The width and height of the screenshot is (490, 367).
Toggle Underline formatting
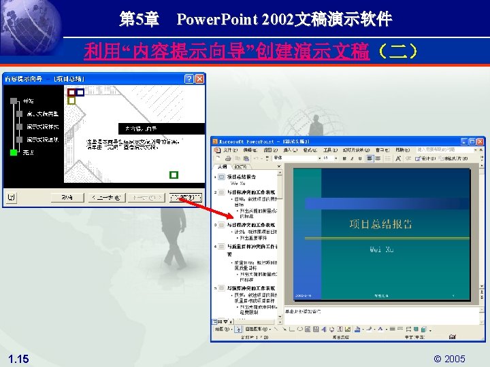coord(360,158)
